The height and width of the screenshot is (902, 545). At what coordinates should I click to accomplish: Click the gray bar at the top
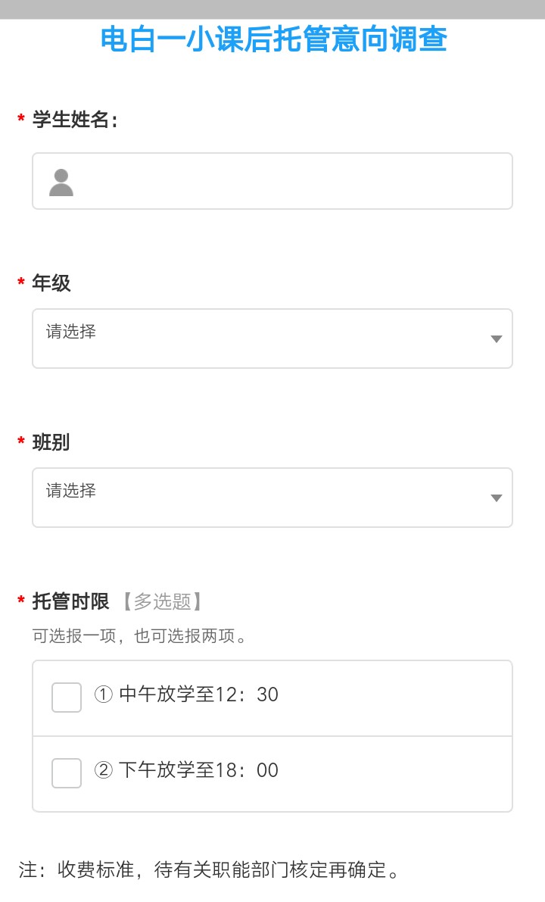272,9
